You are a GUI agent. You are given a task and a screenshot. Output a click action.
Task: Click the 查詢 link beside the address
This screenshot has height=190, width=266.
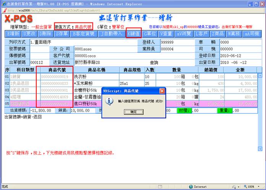click(x=154, y=63)
